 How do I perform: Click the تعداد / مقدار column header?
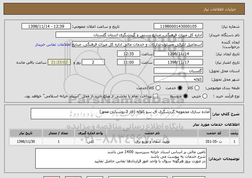click(59, 133)
